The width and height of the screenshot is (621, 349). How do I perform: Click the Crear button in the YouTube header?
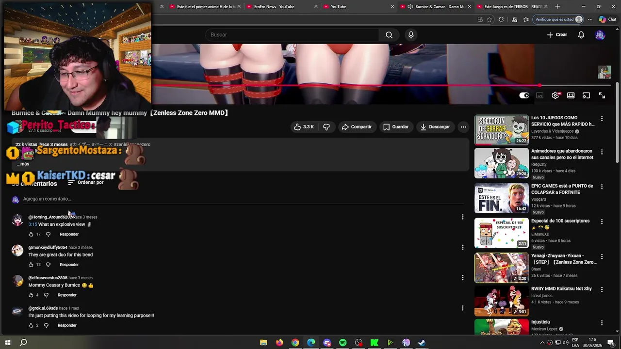coord(557,35)
